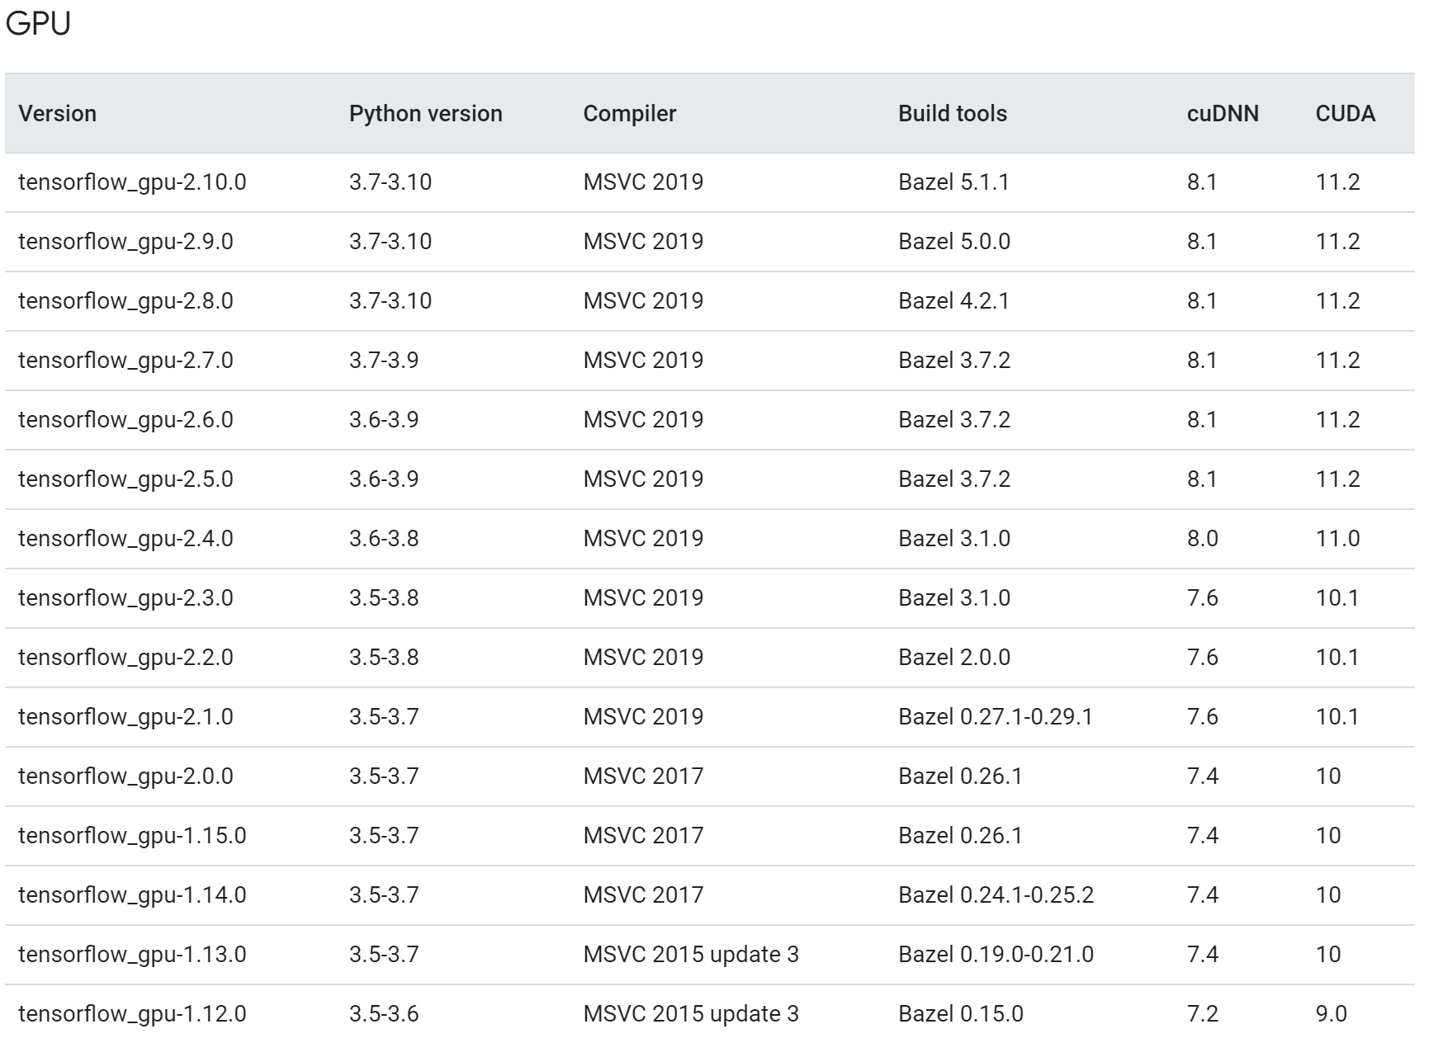
Task: Select tensorflow_gpu-2.5.0 version cell
Action: pos(125,479)
